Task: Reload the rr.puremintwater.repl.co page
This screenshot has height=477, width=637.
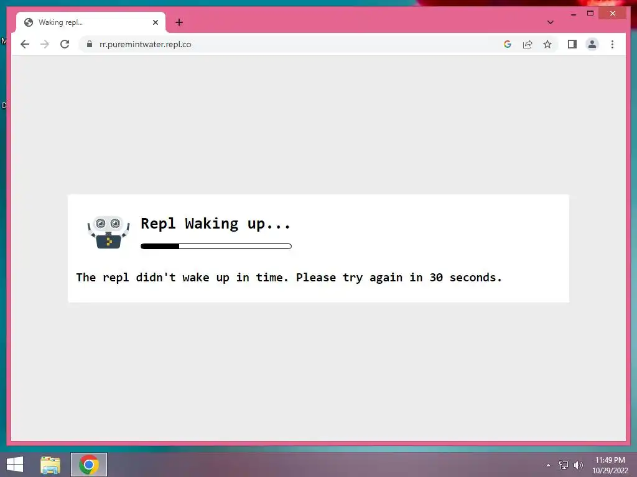Action: [65, 44]
